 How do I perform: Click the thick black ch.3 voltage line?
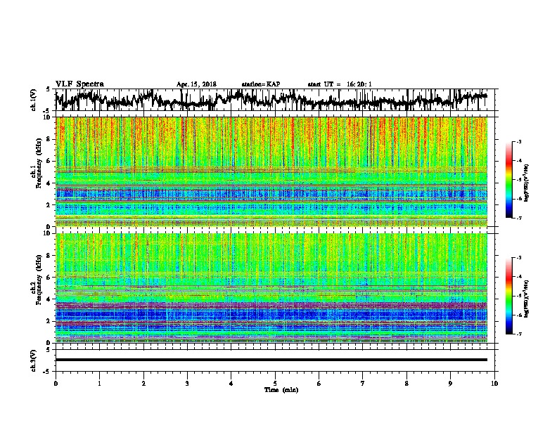coord(271,360)
